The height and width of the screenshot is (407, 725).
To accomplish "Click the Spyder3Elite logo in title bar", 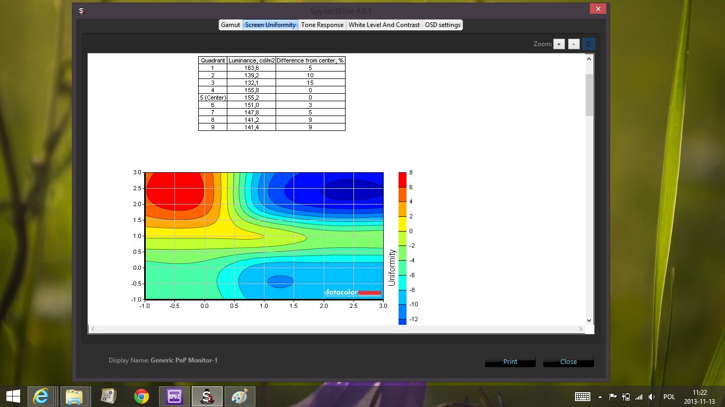I will point(82,11).
